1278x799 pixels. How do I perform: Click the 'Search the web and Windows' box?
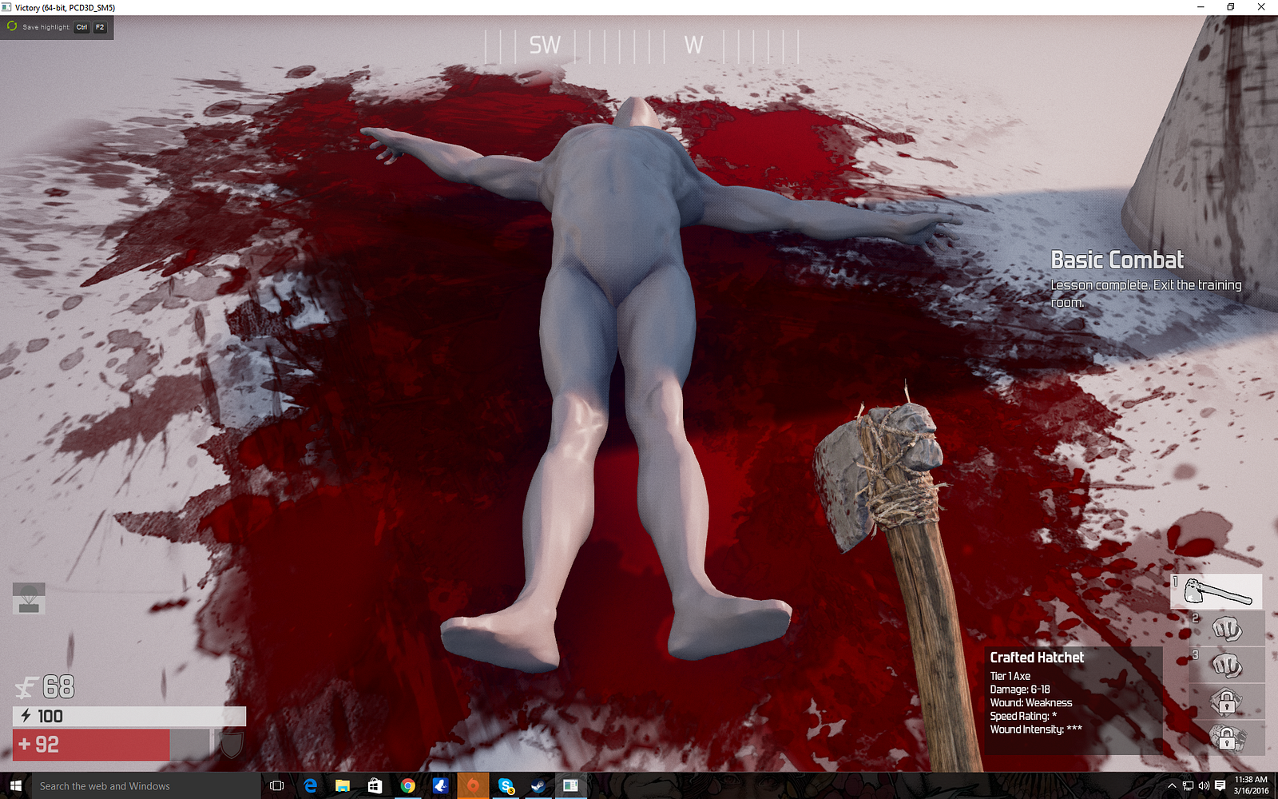145,785
